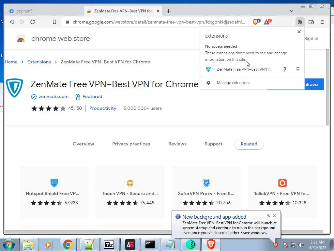Click Brave browser taskbar icon
This screenshot has width=334, height=251.
pyautogui.click(x=211, y=244)
